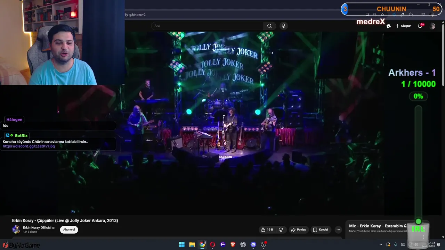The height and width of the screenshot is (250, 445).
Task: Click the video title Erkin Koray - Çöpçüler
Action: [65, 220]
